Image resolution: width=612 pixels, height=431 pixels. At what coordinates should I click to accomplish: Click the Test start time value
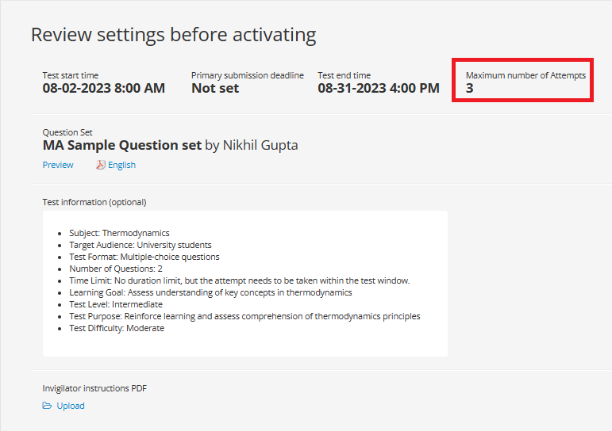pos(104,88)
